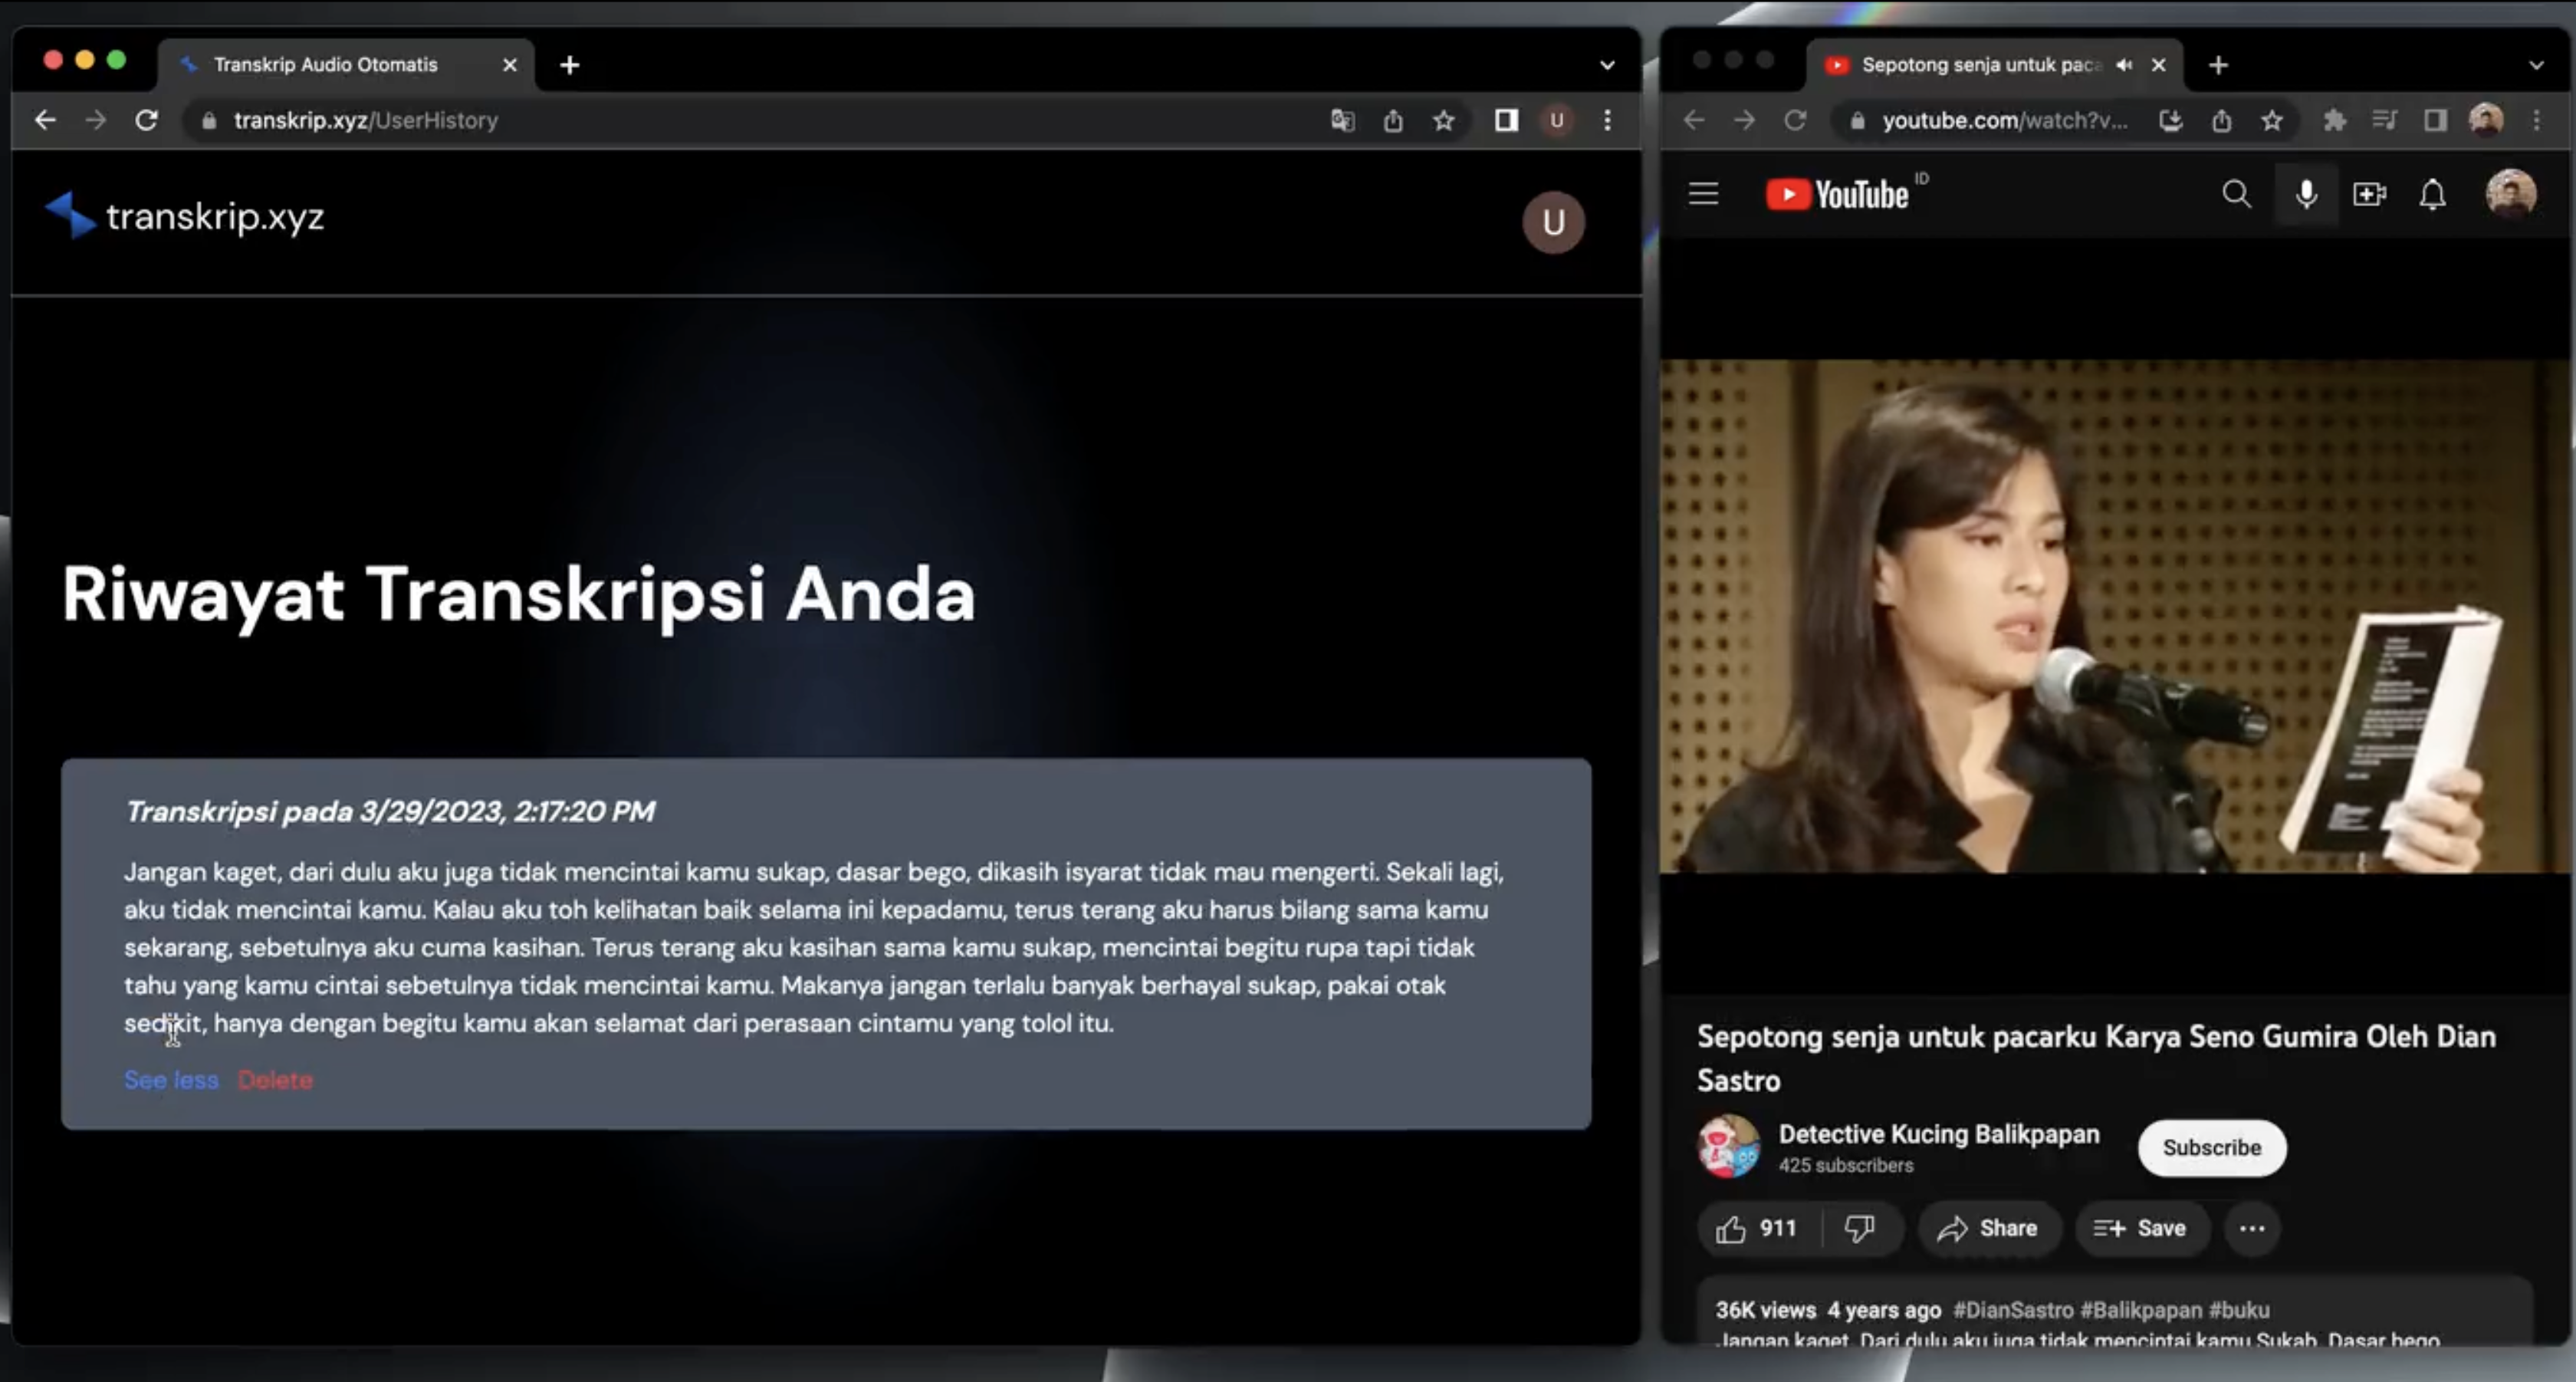Subscribe to Detective Kucing Balikpapan
Viewport: 2576px width, 1382px height.
click(2211, 1147)
